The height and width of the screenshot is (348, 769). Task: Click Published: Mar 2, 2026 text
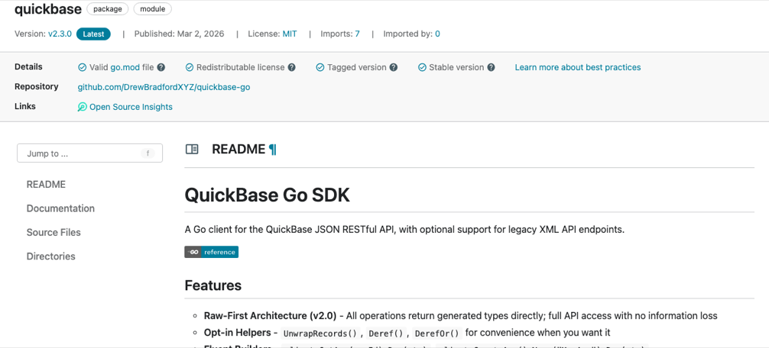coord(179,34)
